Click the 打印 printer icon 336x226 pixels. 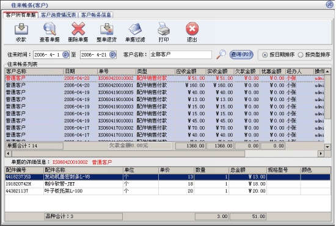coord(164,29)
